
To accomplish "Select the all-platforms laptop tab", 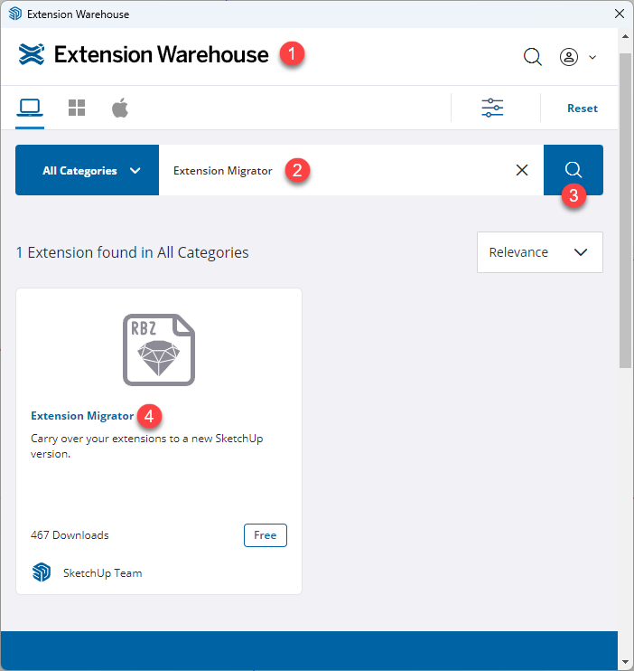I will pos(30,108).
